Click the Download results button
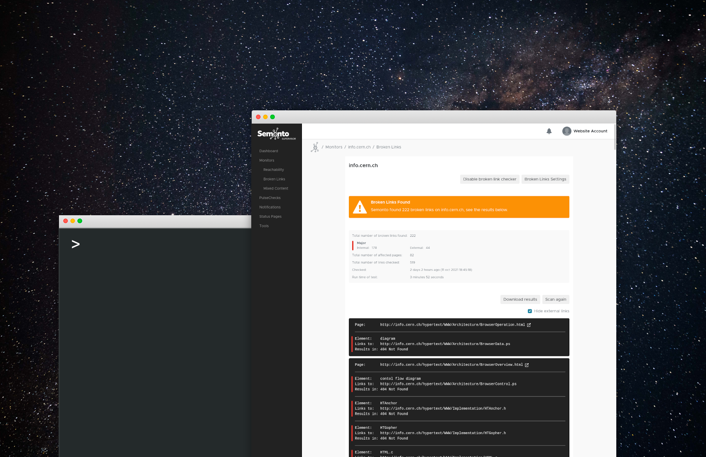 pos(520,299)
